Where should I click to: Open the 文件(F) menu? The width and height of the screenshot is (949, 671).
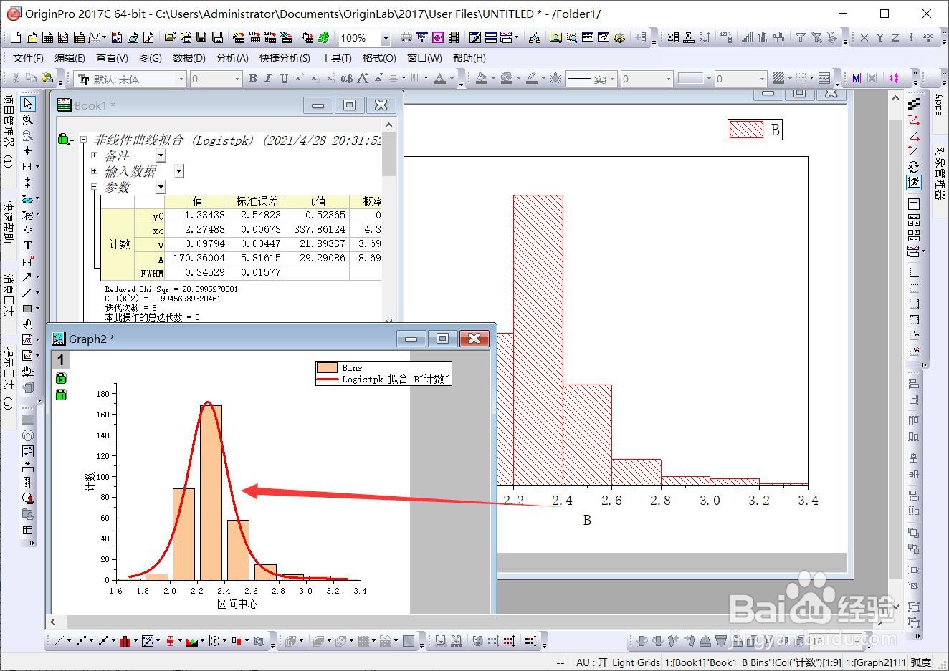click(28, 58)
